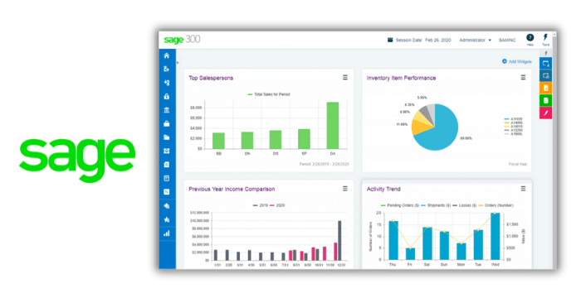581x298 pixels.
Task: Toggle first blue entry in pie legend
Action: (x=514, y=119)
